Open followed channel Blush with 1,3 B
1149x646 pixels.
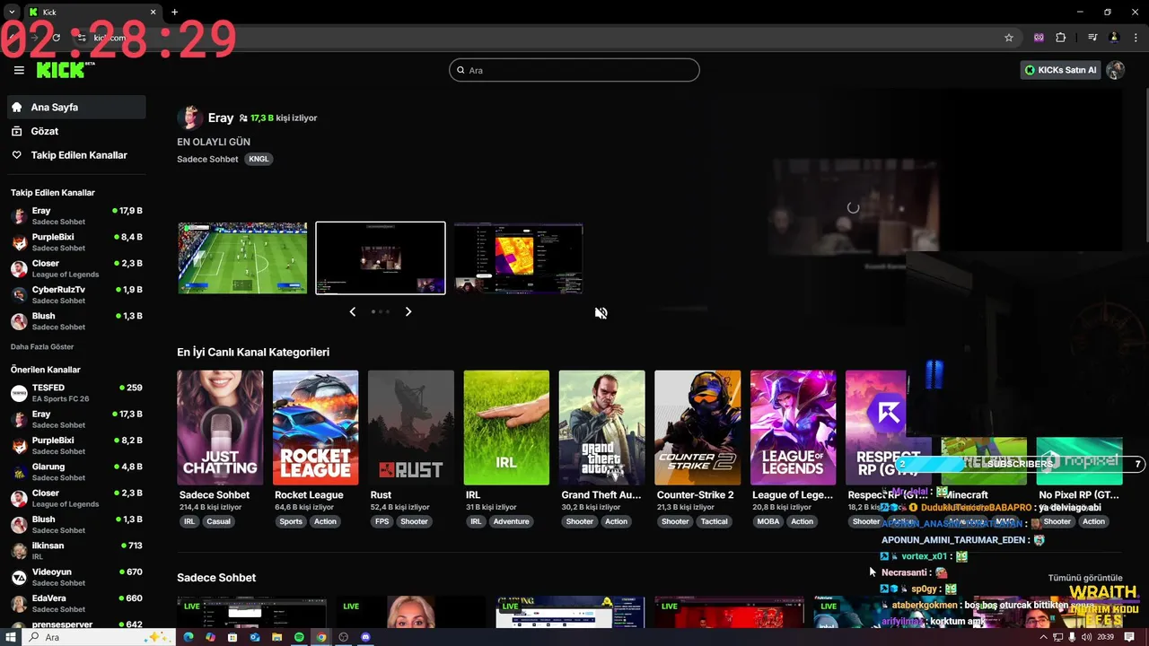(76, 321)
